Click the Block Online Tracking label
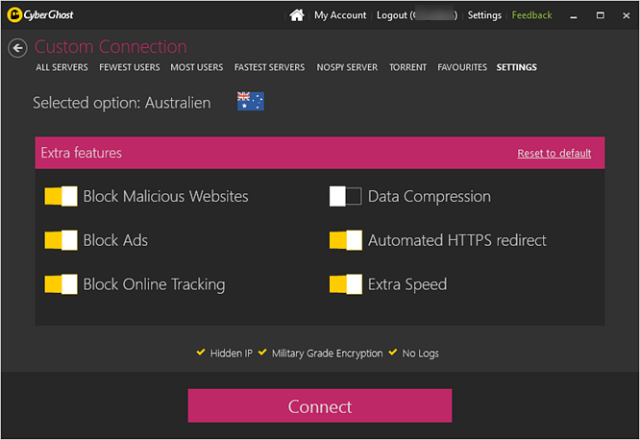Viewport: 640px width, 440px height. [x=155, y=284]
